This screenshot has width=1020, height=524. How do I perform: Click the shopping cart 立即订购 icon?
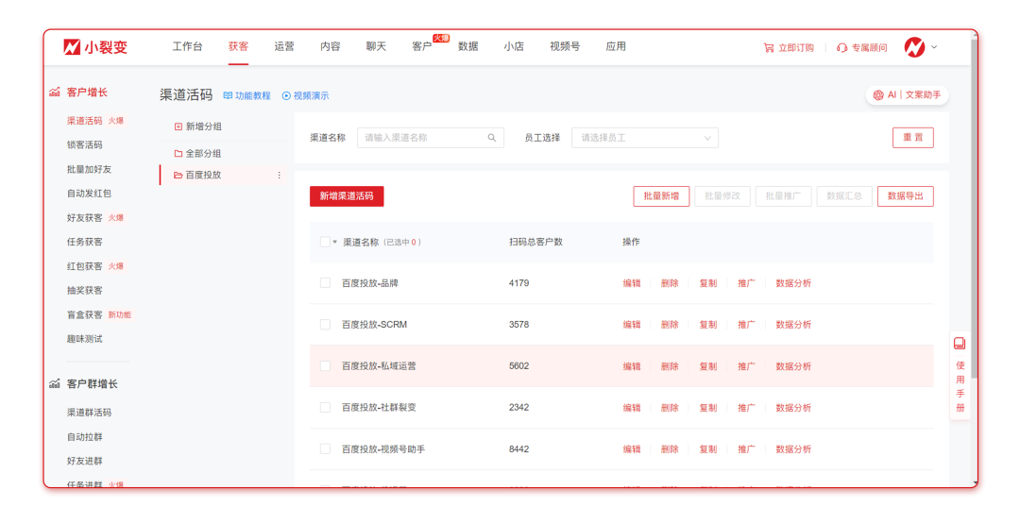pos(768,48)
